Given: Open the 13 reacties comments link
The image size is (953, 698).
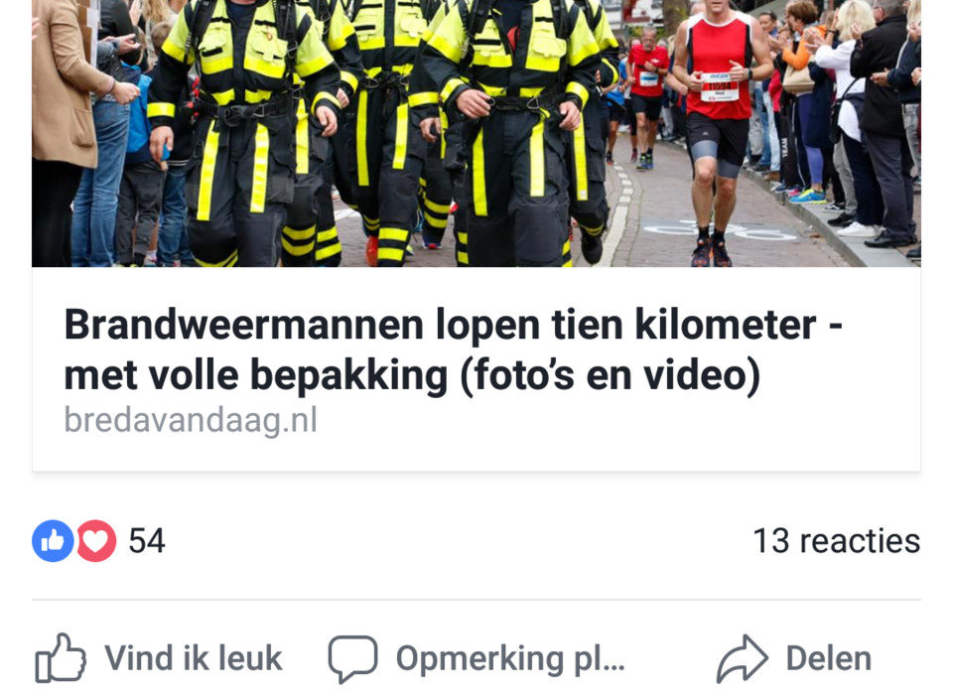Looking at the screenshot, I should [x=836, y=540].
